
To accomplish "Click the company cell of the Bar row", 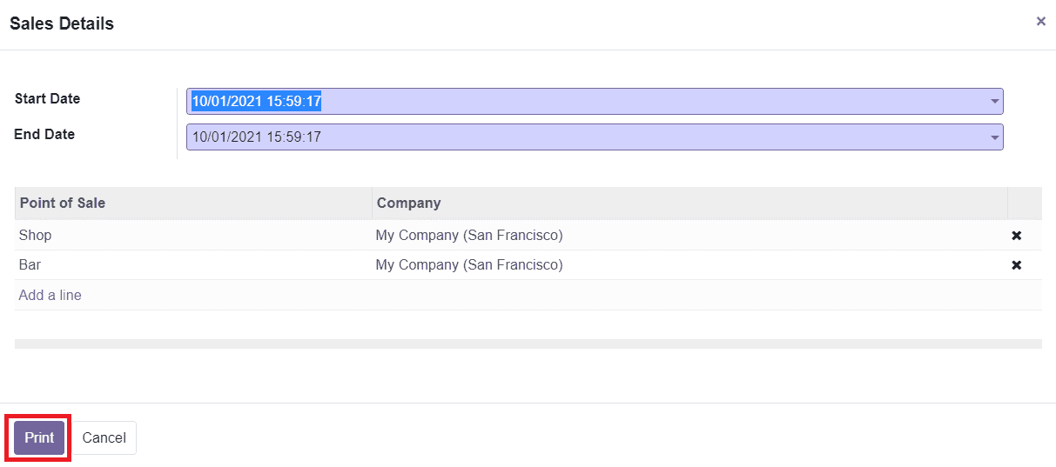I will [x=469, y=265].
